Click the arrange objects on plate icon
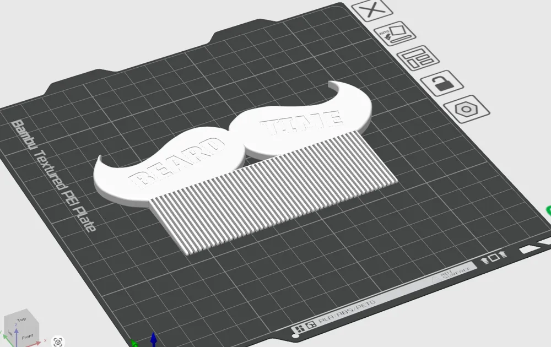The height and width of the screenshot is (347, 551). (x=418, y=58)
